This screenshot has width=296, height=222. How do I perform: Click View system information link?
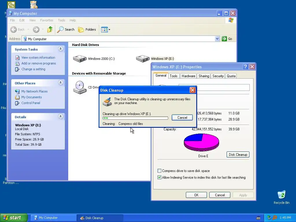pyautogui.click(x=38, y=58)
